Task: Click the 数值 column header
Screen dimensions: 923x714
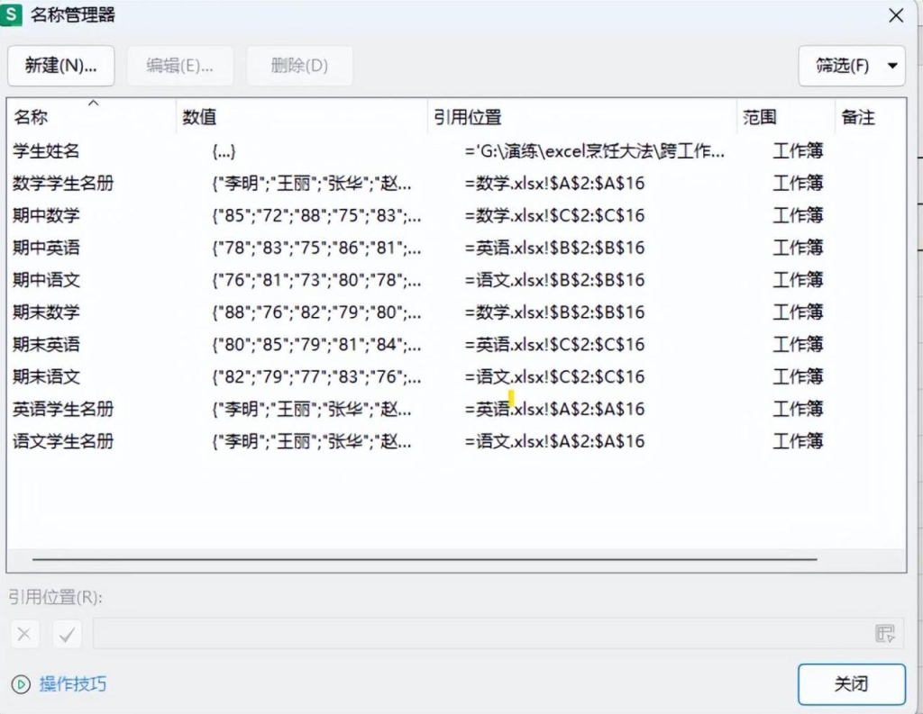Action: [x=199, y=117]
